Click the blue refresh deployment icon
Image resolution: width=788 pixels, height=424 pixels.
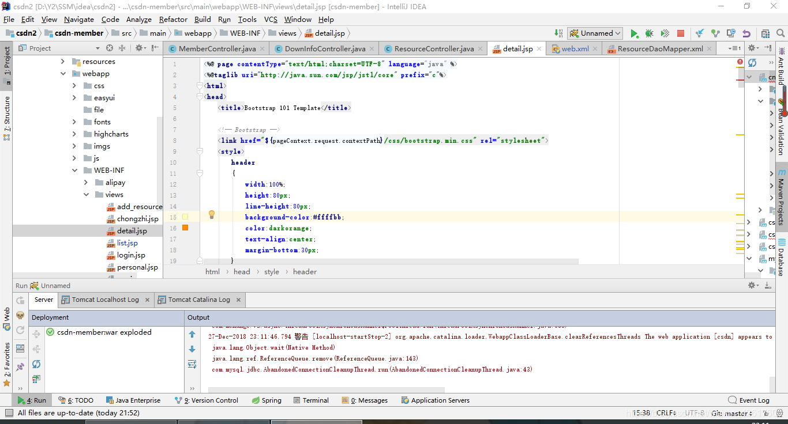point(36,364)
